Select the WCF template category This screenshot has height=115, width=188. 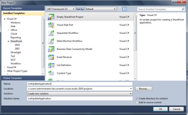13,60
